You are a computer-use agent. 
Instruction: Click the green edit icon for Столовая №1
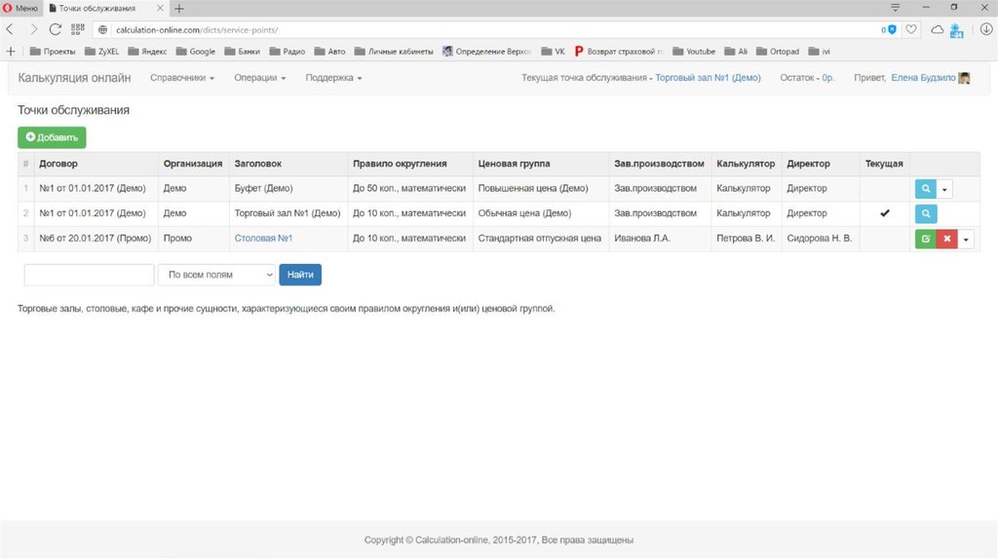pyautogui.click(x=926, y=239)
